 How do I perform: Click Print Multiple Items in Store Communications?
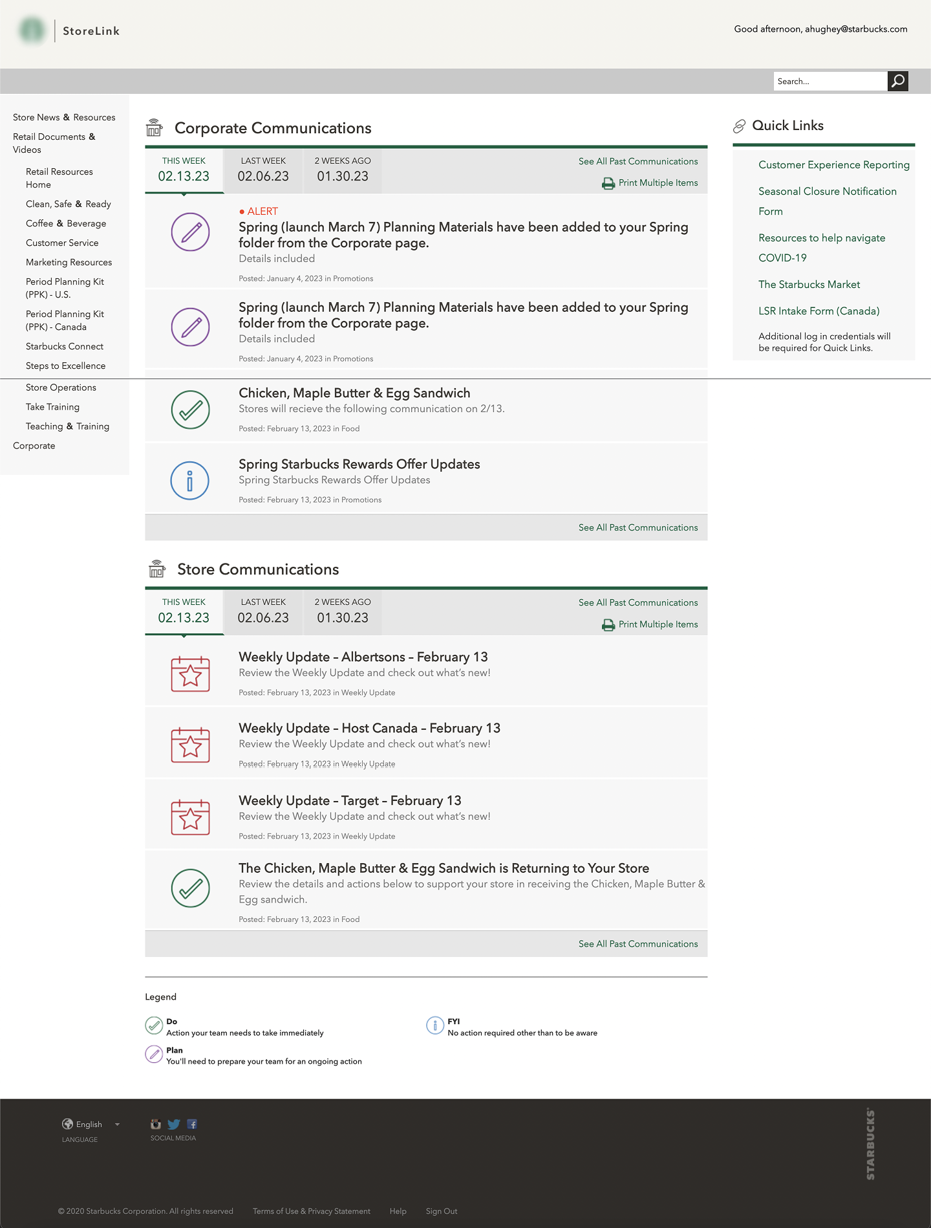click(x=658, y=624)
